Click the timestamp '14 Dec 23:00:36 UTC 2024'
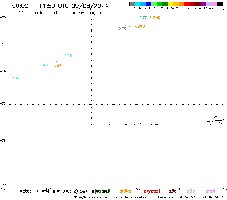Screen dimensions: 227x200 [201, 198]
